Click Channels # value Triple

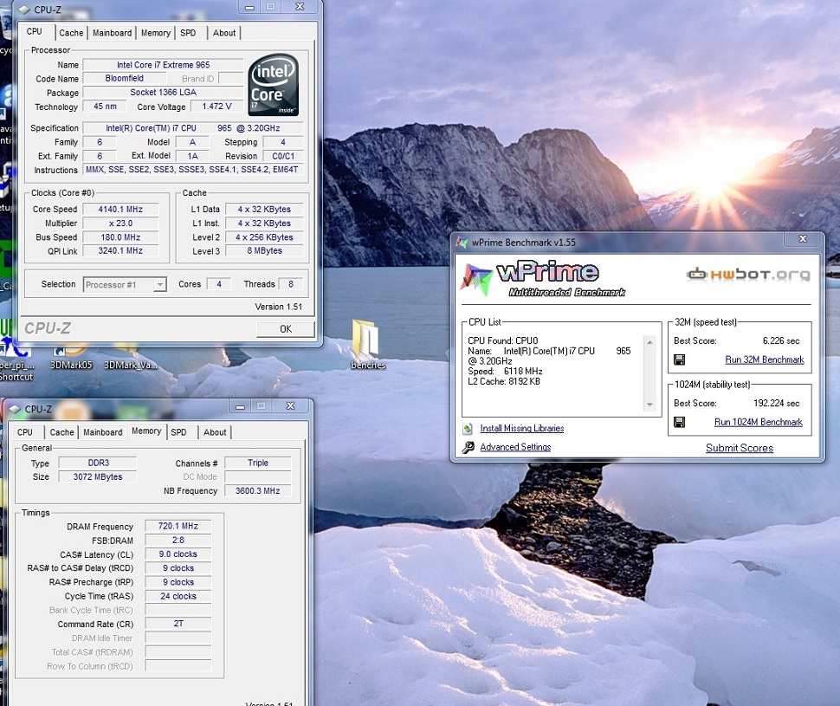point(258,463)
